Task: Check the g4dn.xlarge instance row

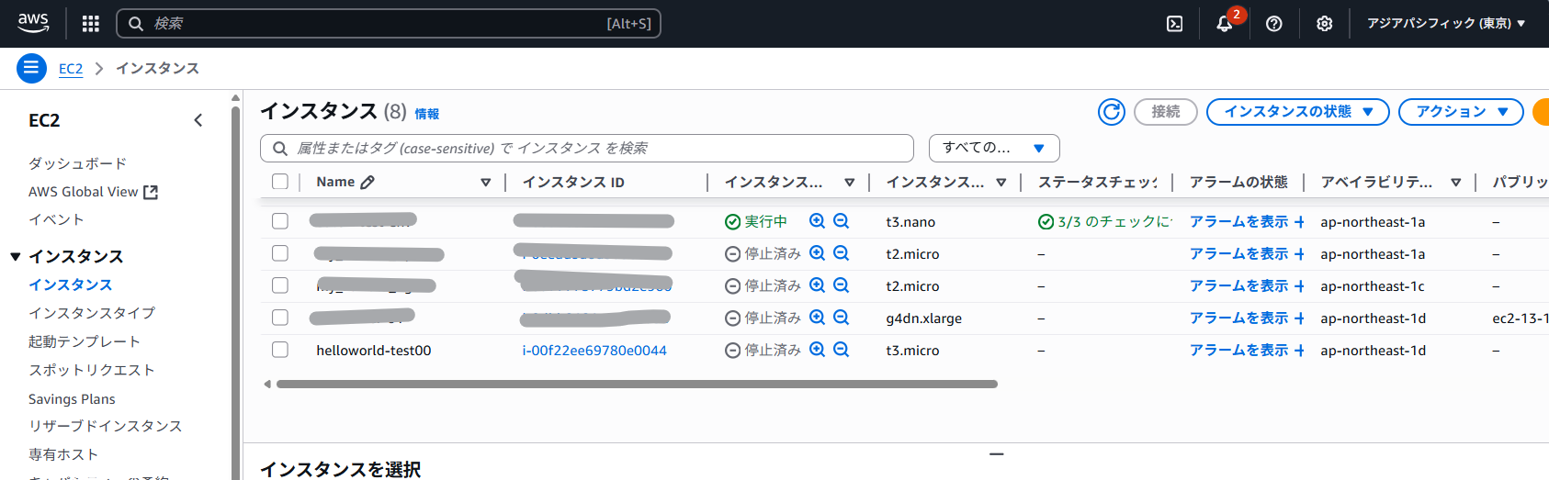Action: tap(280, 318)
